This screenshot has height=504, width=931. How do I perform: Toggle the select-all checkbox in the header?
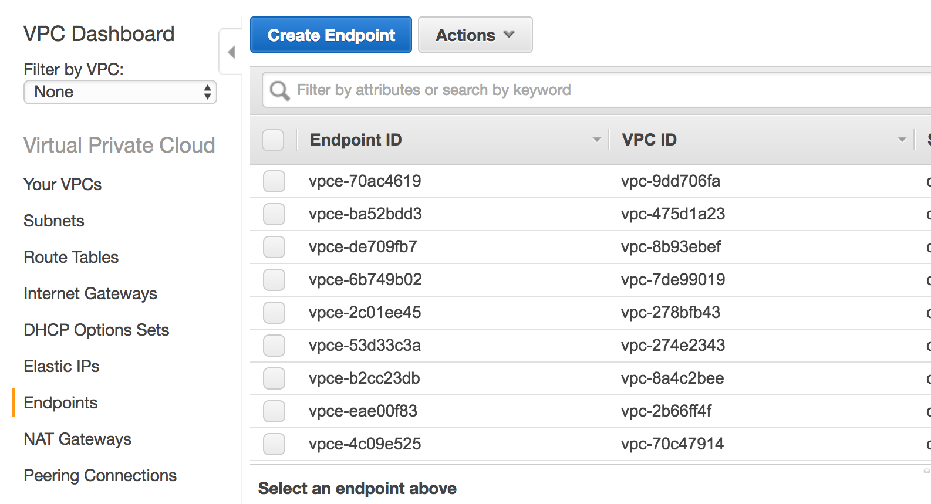273,140
